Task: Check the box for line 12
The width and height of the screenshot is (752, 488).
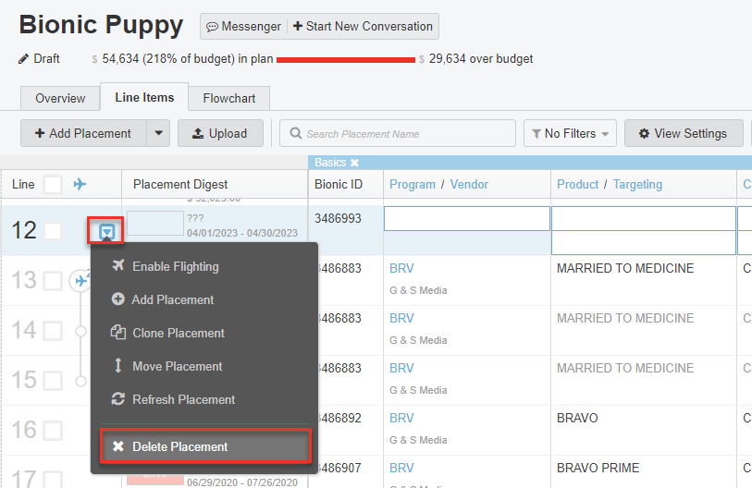Action: pos(53,231)
